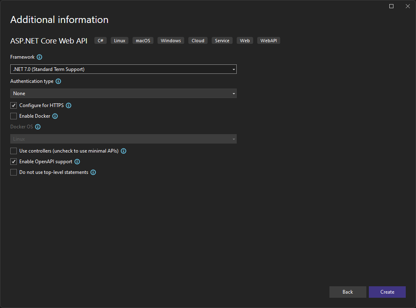Check the Enable Docker checkbox

click(13, 116)
